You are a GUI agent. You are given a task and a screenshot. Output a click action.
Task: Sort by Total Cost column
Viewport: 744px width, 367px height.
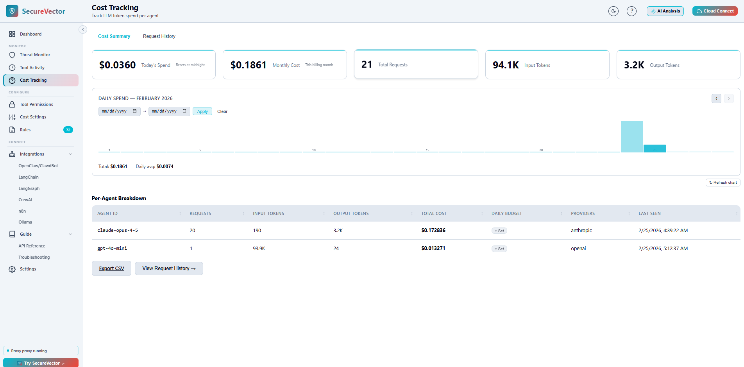[x=451, y=213]
